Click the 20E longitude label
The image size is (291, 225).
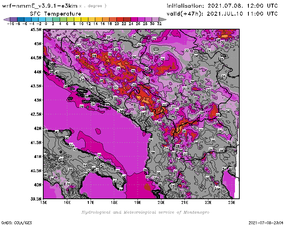[x=161, y=202]
